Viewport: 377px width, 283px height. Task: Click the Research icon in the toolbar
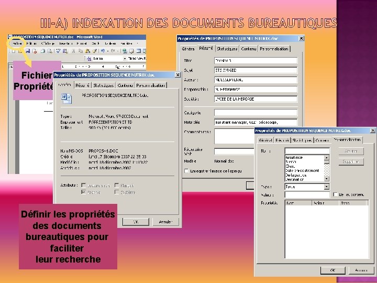coord(65,51)
